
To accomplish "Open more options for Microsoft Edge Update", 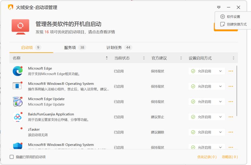I will click(x=231, y=101).
